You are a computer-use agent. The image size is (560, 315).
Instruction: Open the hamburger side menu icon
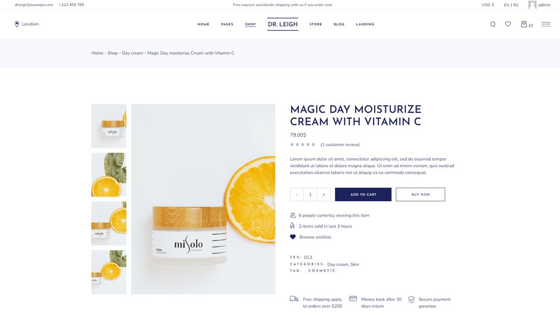coord(546,24)
